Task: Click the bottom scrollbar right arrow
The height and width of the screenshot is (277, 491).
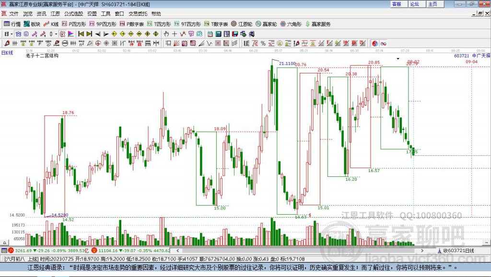Action: coord(422,250)
